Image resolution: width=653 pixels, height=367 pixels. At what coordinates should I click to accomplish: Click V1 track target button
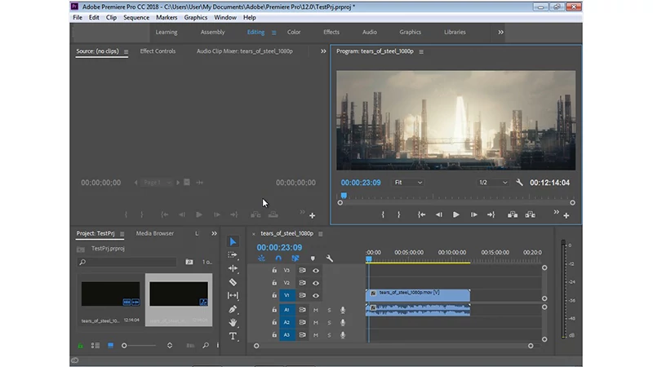pyautogui.click(x=287, y=295)
